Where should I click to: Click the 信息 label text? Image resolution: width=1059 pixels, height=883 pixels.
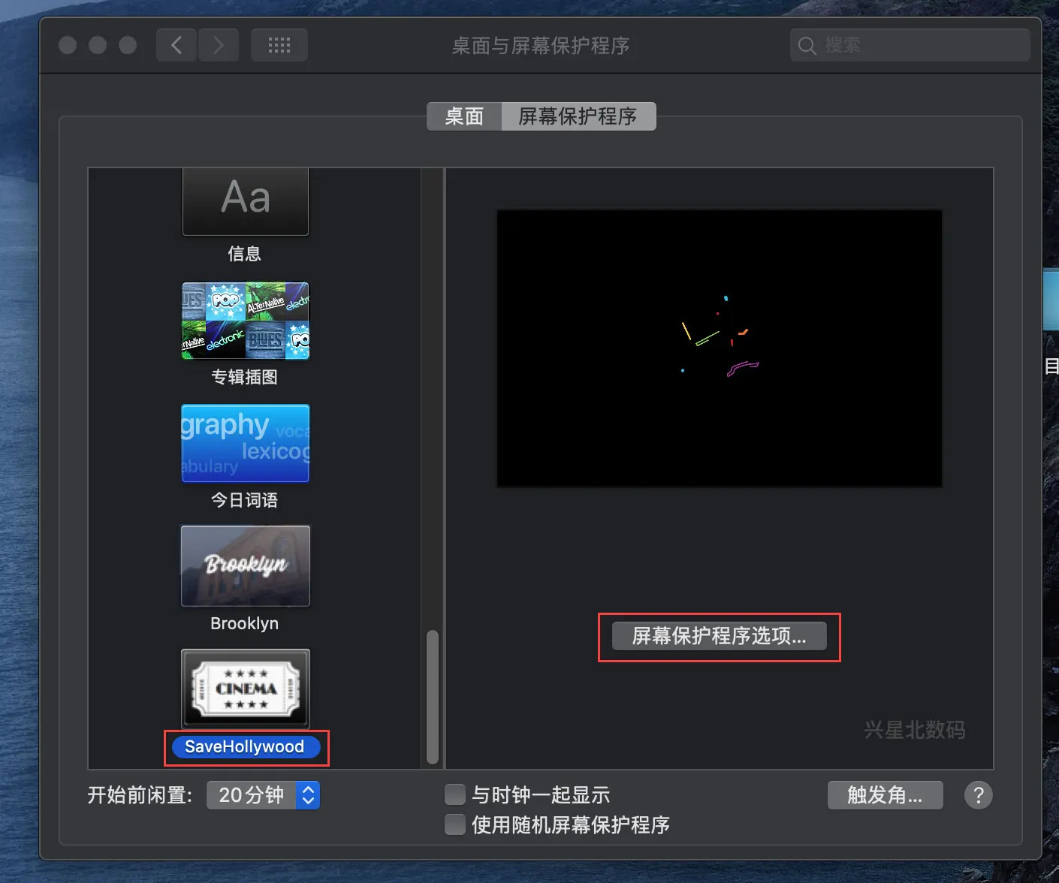[245, 254]
